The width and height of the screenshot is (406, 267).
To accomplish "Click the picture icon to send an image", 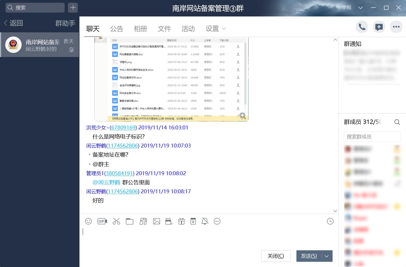I will pos(156,221).
